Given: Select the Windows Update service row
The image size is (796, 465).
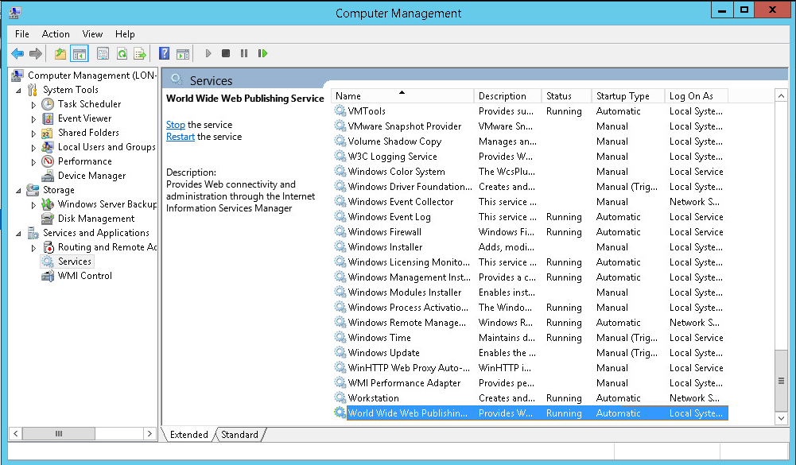Looking at the screenshot, I should [x=530, y=353].
